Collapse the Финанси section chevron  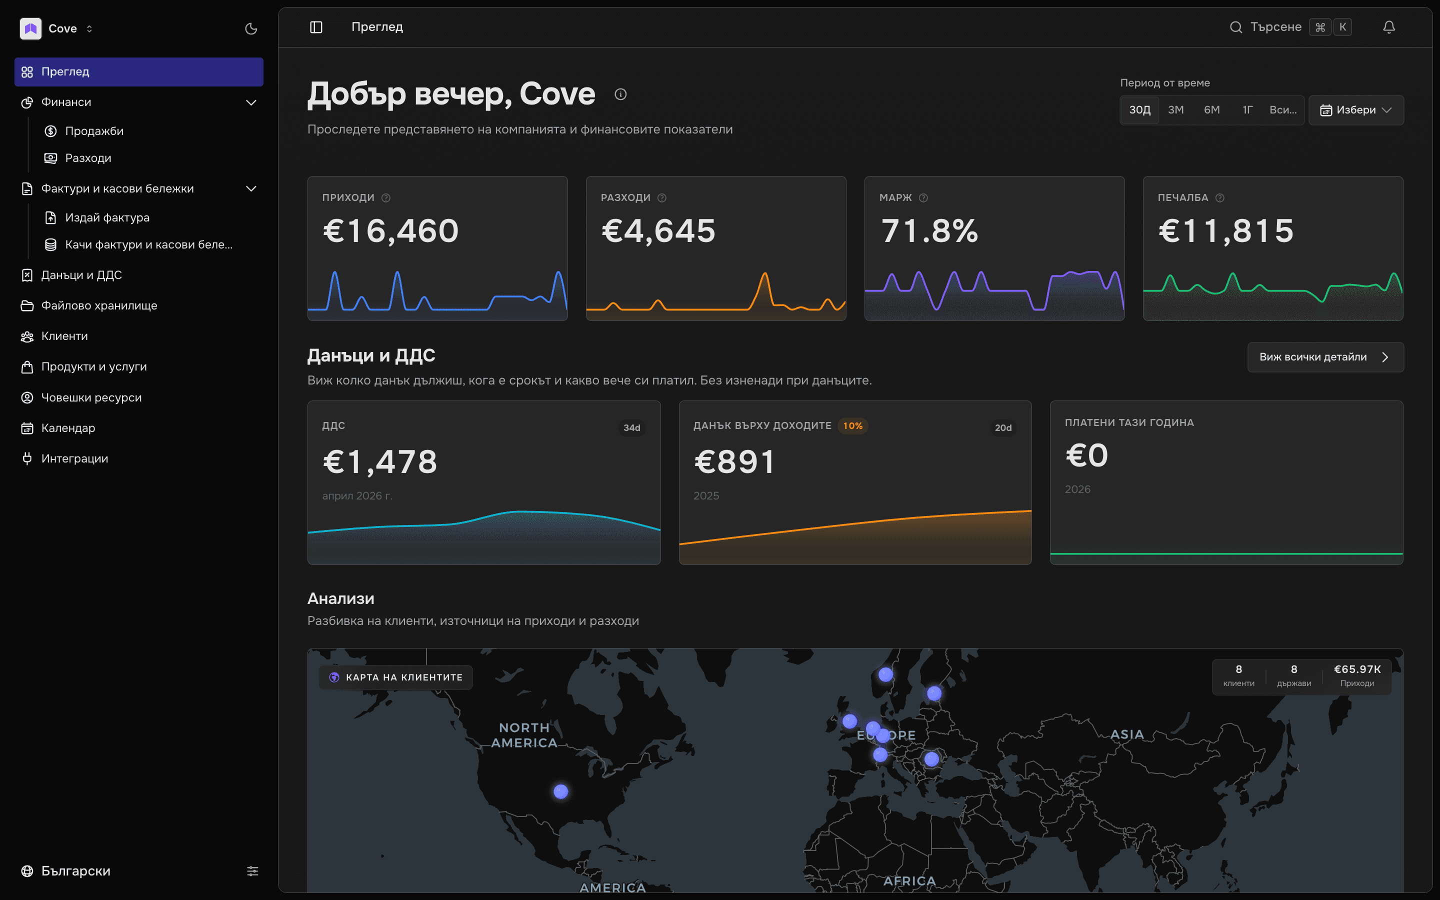click(x=251, y=102)
